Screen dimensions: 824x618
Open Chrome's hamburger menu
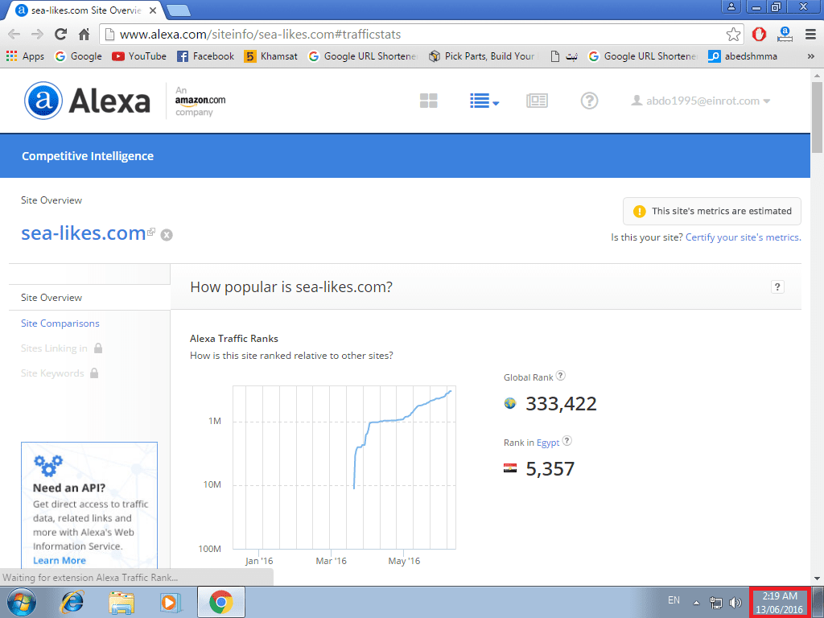[808, 35]
